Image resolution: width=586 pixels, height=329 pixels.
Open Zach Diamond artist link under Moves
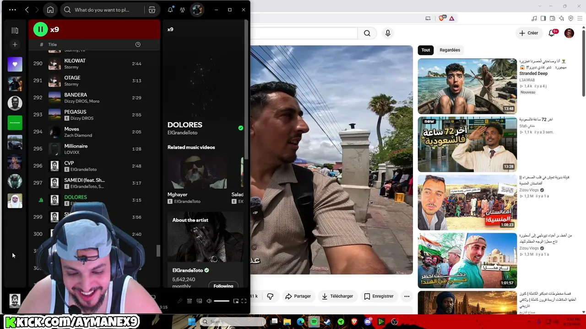tap(78, 135)
